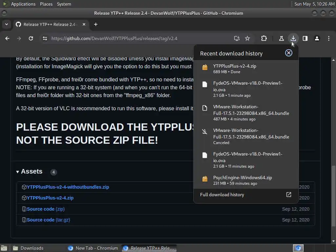The height and width of the screenshot is (252, 336).
Task: Click the install app icon in address bar
Action: pos(237,38)
